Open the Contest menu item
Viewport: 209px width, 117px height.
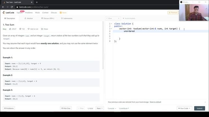(x=45, y=13)
